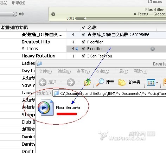The height and width of the screenshot is (153, 166).
Task: Click the speaker volume icon
Action: tap(21, 14)
